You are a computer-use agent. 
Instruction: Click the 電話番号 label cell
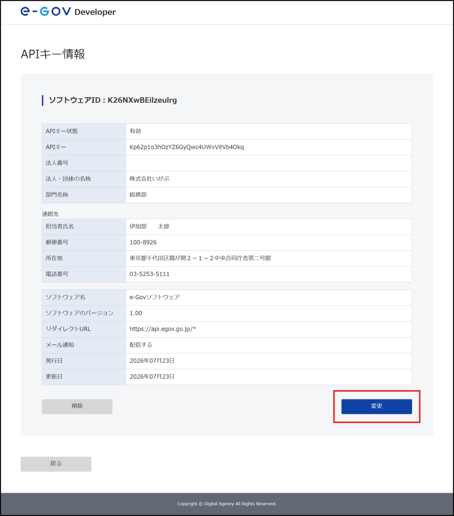(x=84, y=274)
